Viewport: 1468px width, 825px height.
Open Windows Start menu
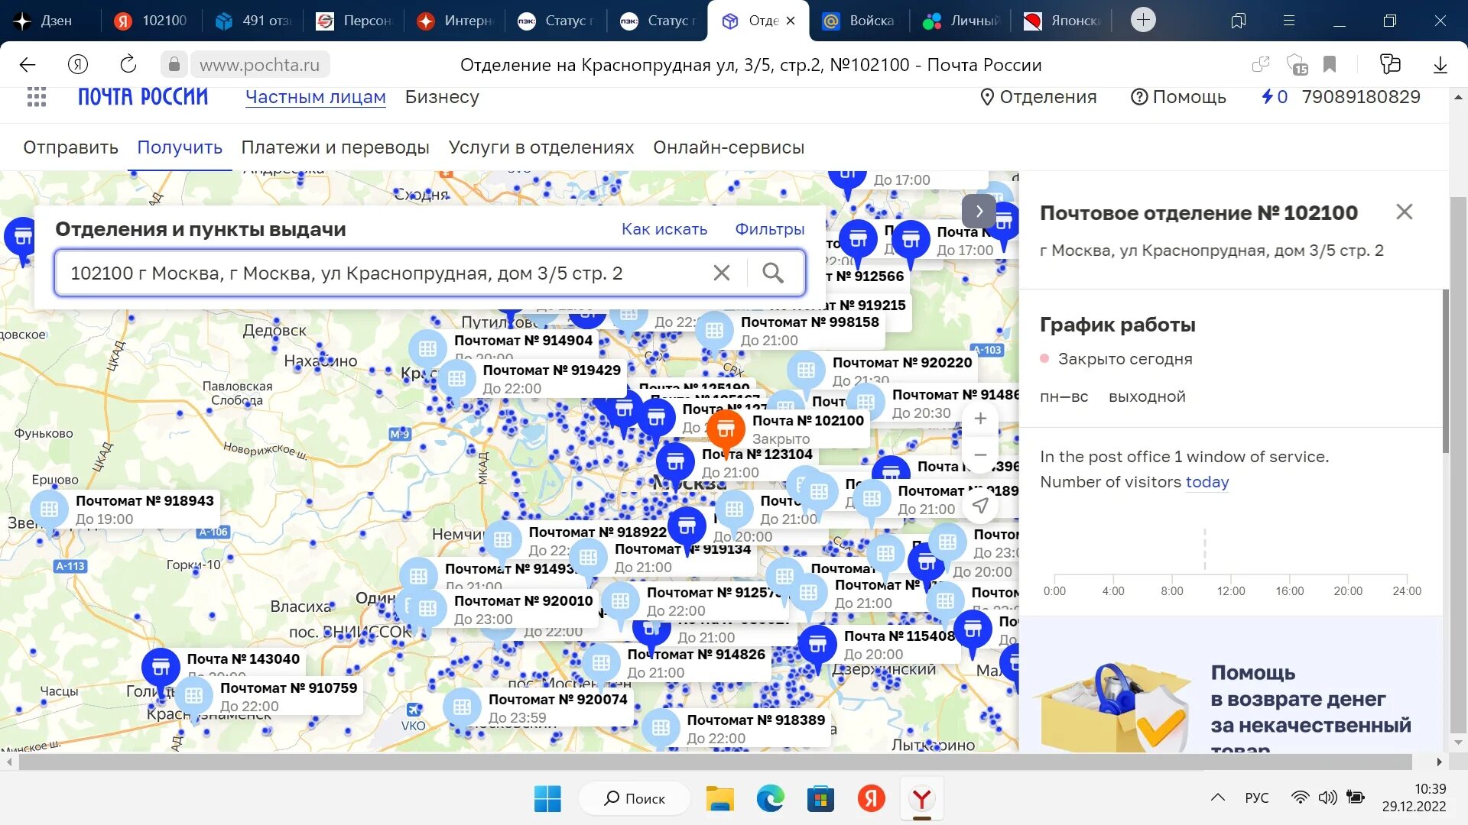pos(547,798)
